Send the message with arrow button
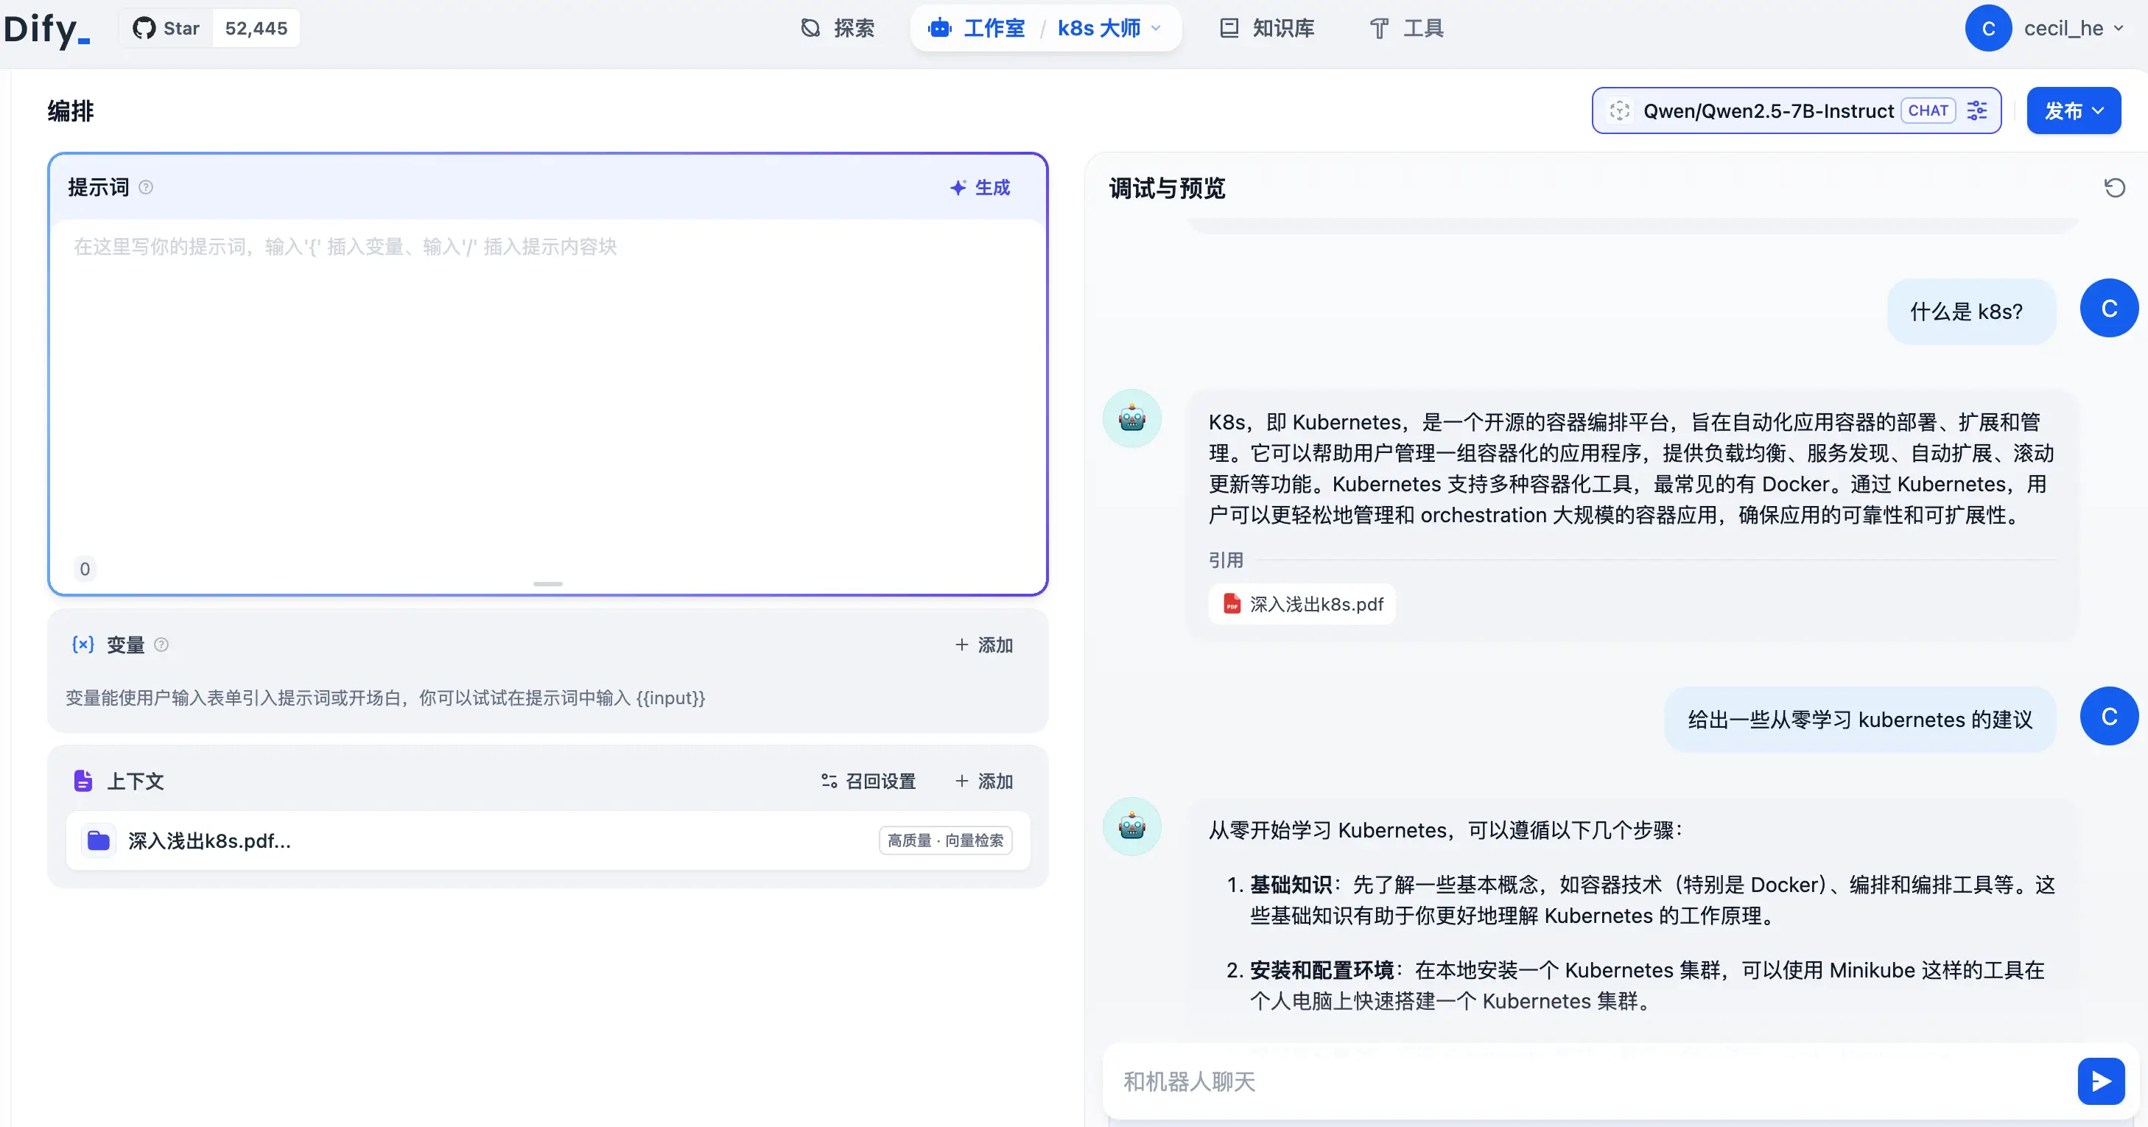 [x=2100, y=1081]
